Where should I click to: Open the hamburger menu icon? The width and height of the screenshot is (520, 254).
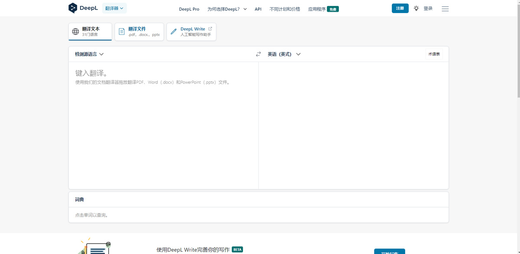pyautogui.click(x=445, y=9)
